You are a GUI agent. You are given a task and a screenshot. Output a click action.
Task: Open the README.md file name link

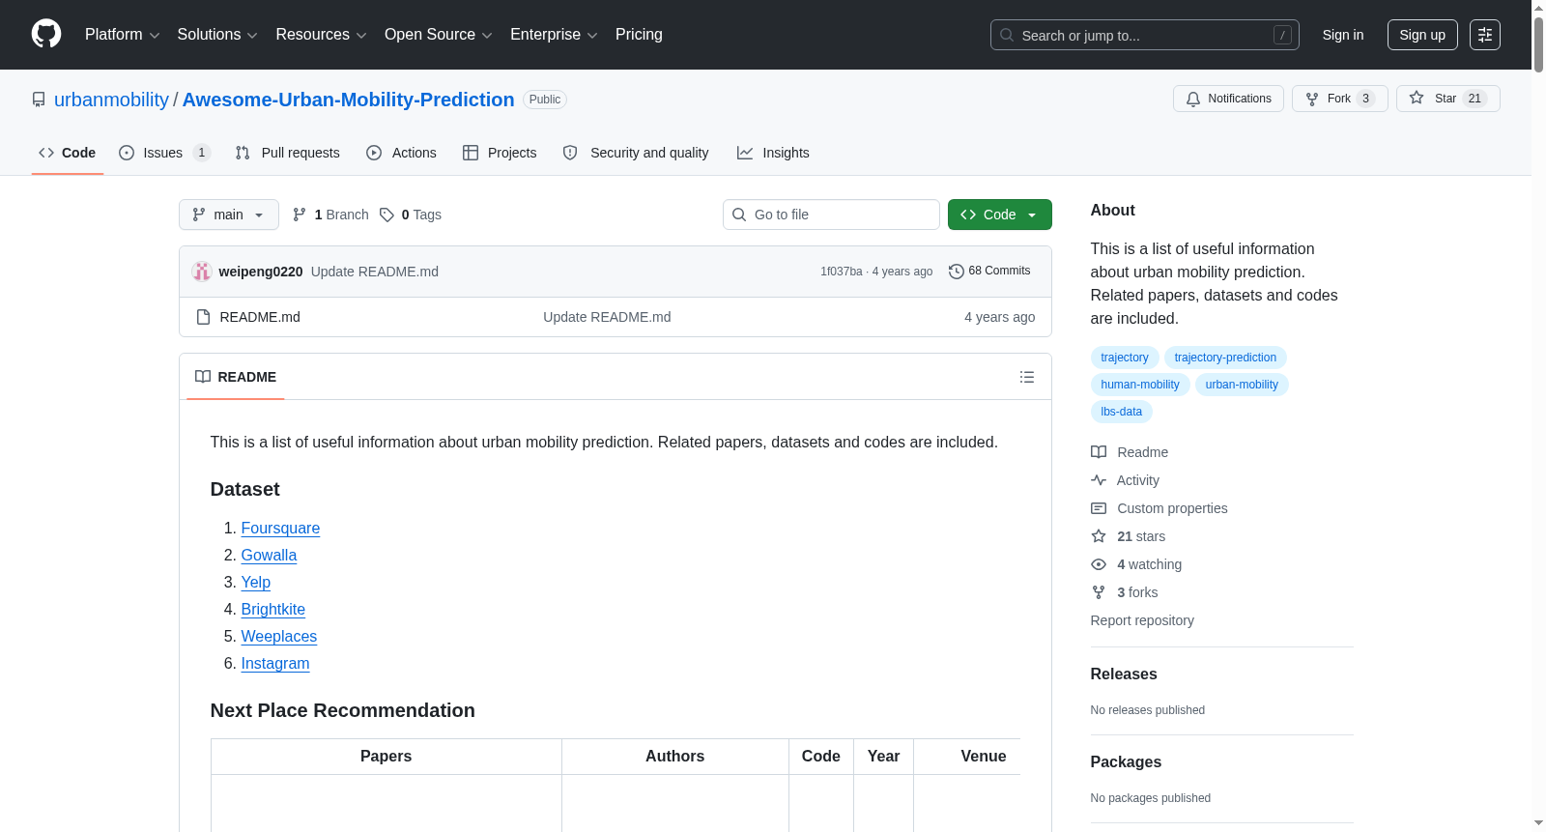260,317
